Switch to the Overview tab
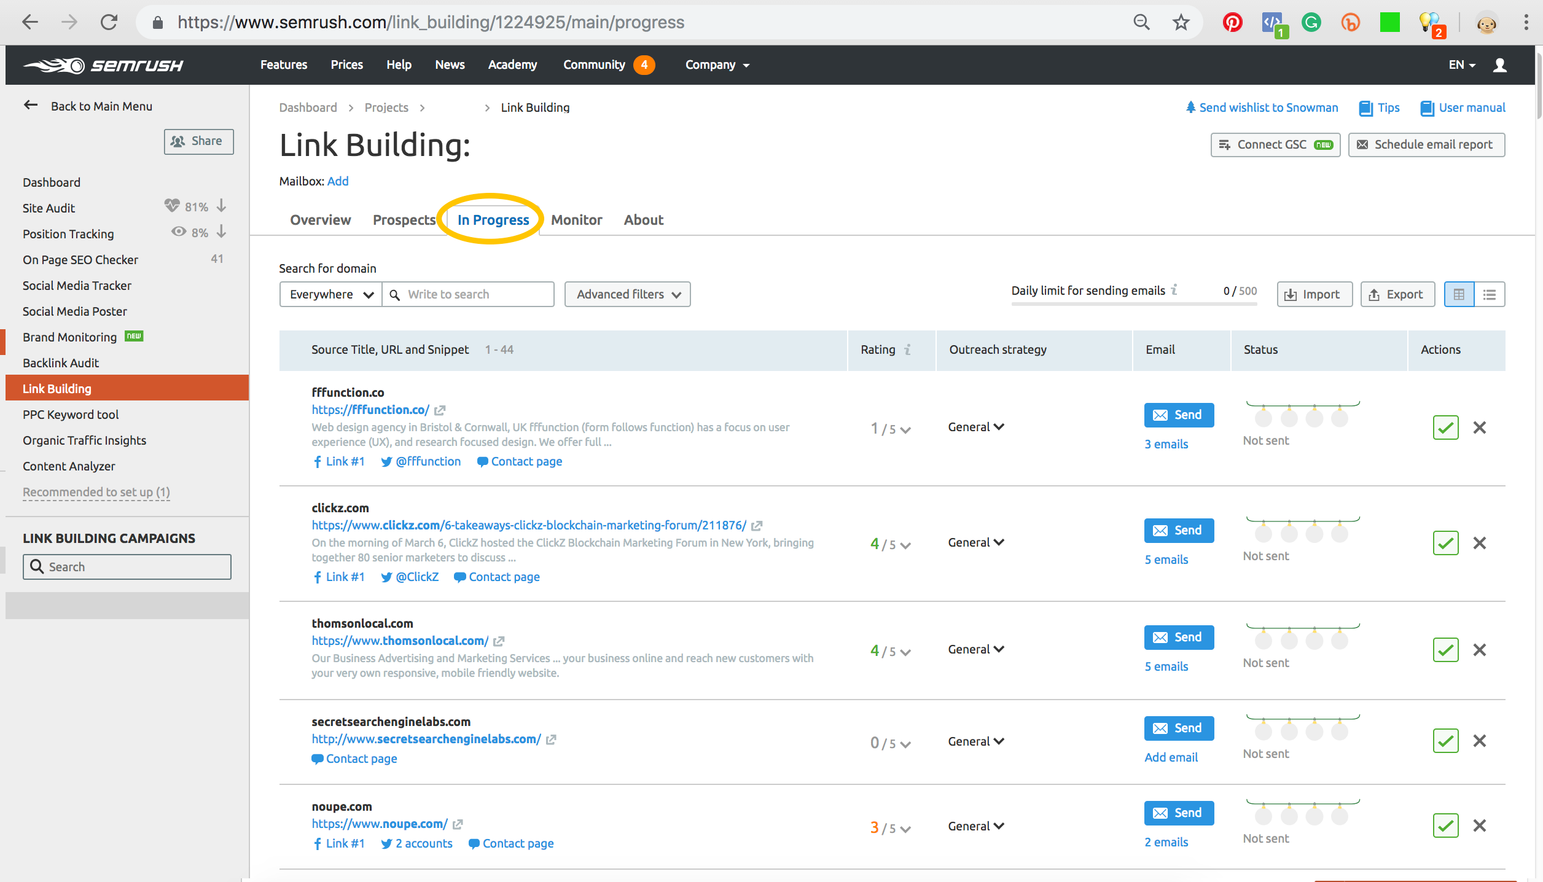The height and width of the screenshot is (882, 1543). [321, 220]
